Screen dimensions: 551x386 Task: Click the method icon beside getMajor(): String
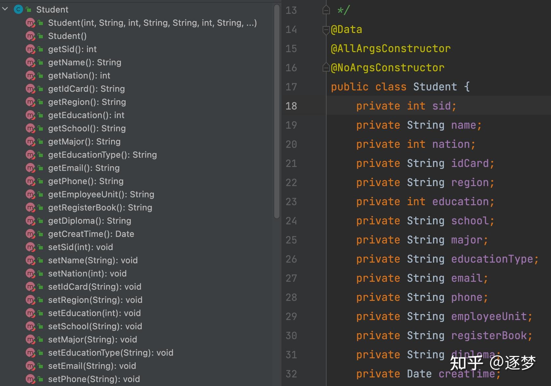[30, 142]
